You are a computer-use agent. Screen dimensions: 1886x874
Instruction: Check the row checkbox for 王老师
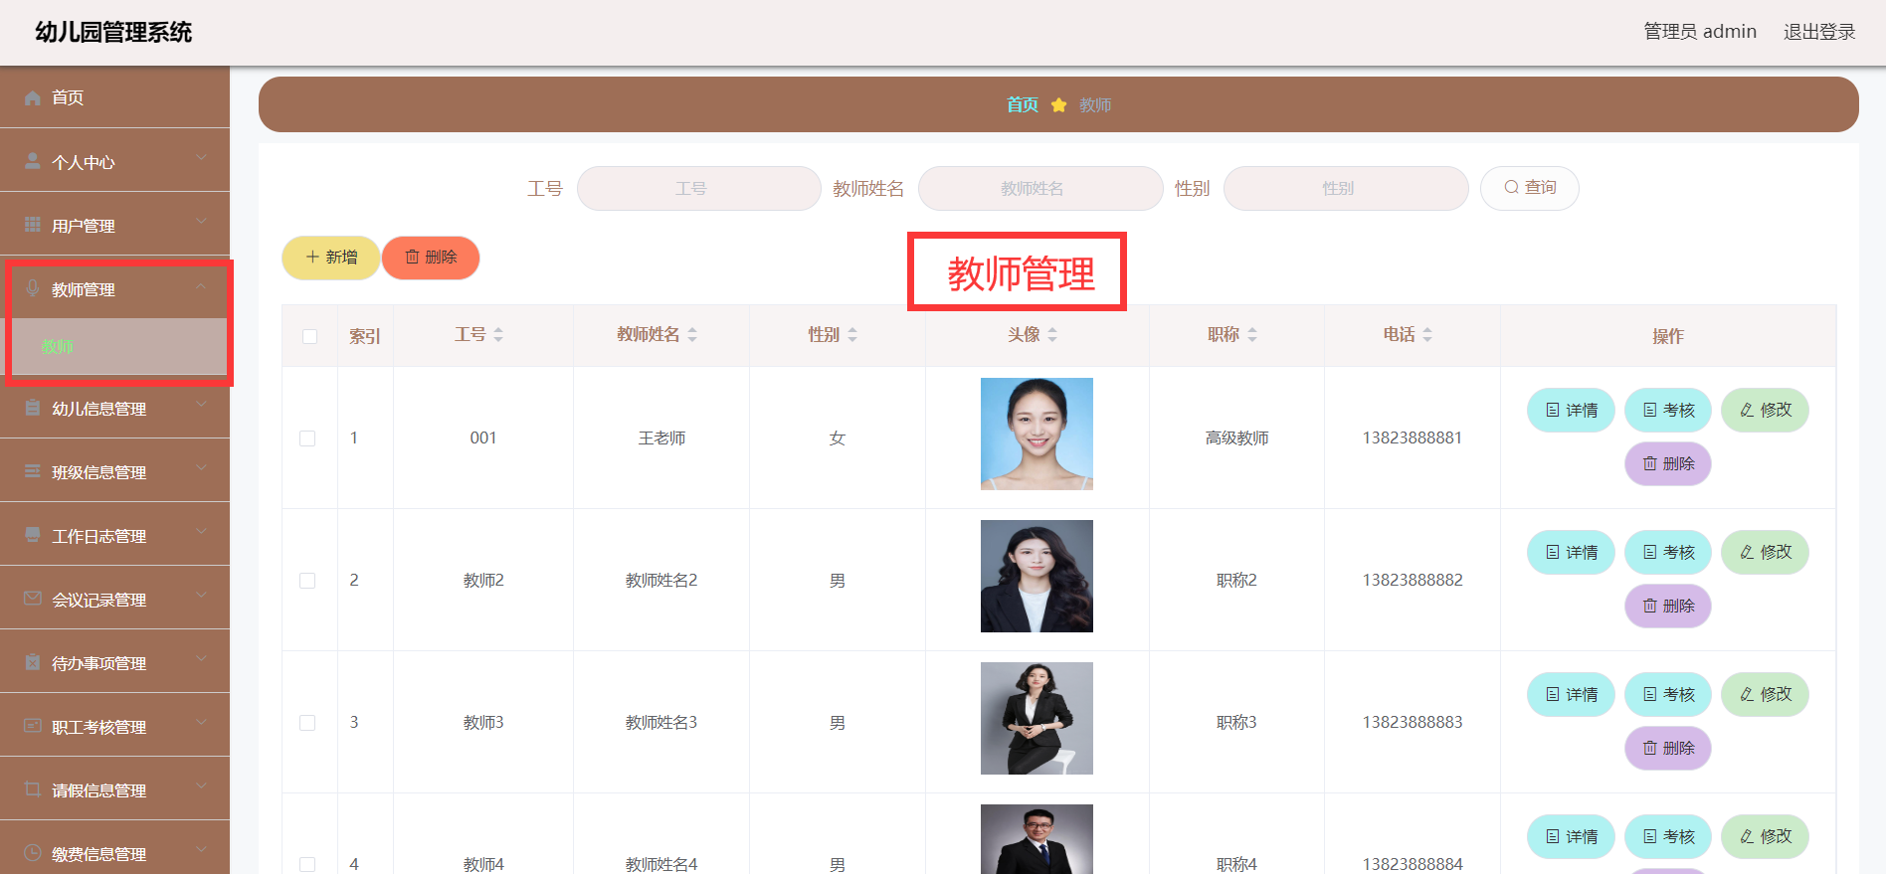tap(307, 438)
